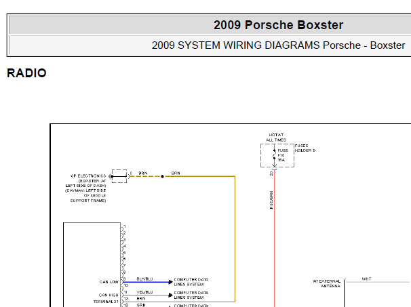
Task: Click connector pin number 4
Action: pyautogui.click(x=125, y=246)
